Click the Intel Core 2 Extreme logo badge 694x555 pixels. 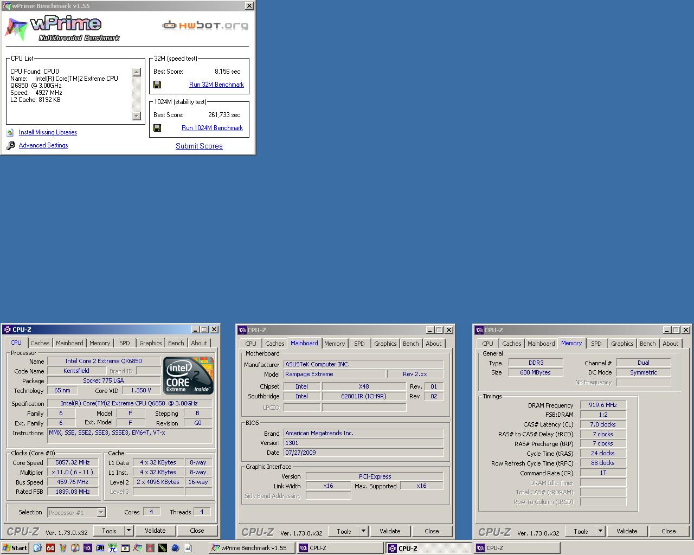point(188,375)
